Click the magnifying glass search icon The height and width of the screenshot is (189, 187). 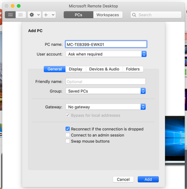(x=134, y=15)
